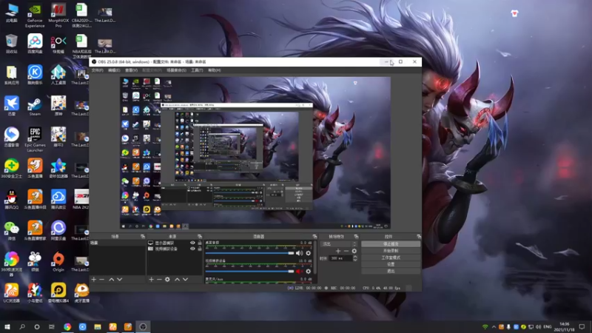
Task: Click the transition duration 300 ms field
Action: [x=341, y=258]
